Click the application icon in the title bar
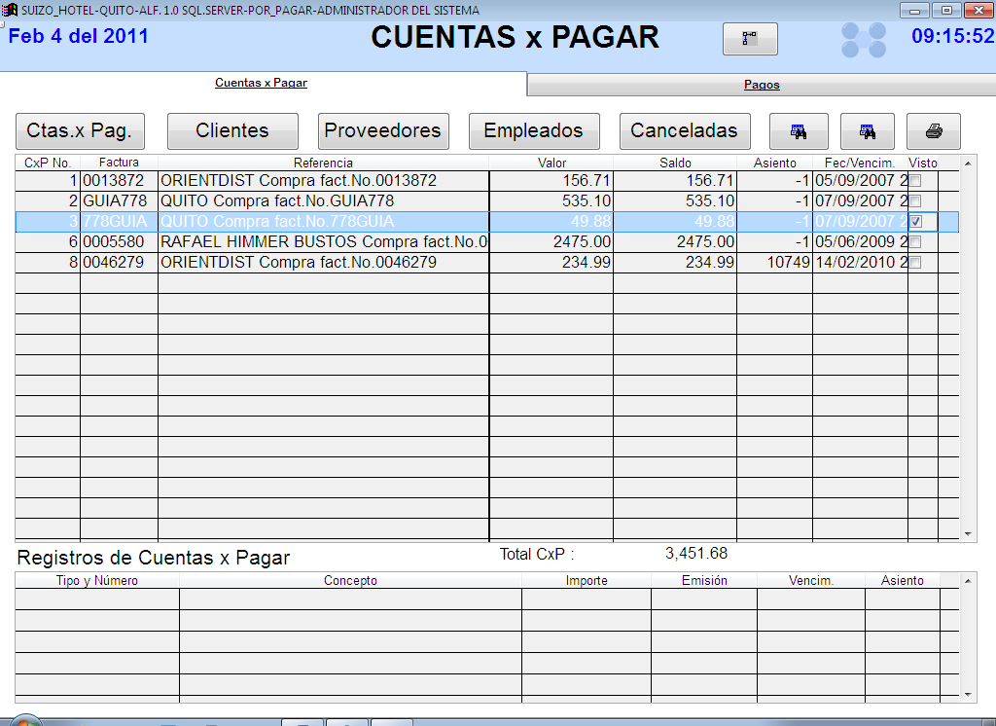 coord(11,10)
